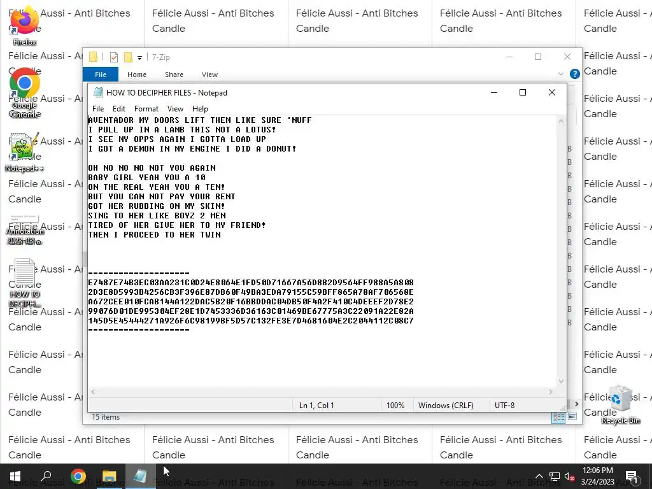Click the muted volume tray icon
652x489 pixels.
569,476
